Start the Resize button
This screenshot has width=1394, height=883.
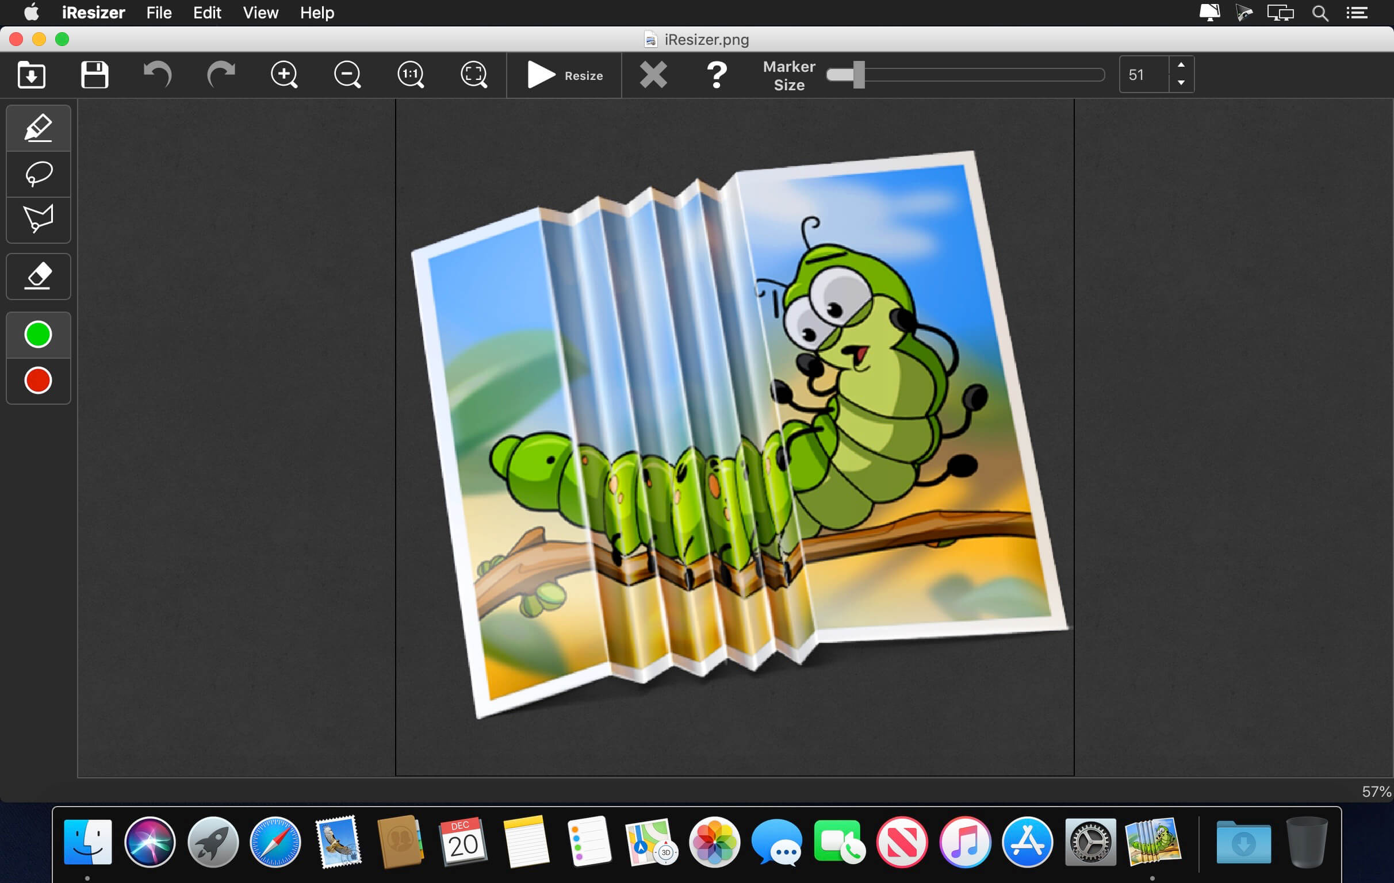tap(564, 75)
